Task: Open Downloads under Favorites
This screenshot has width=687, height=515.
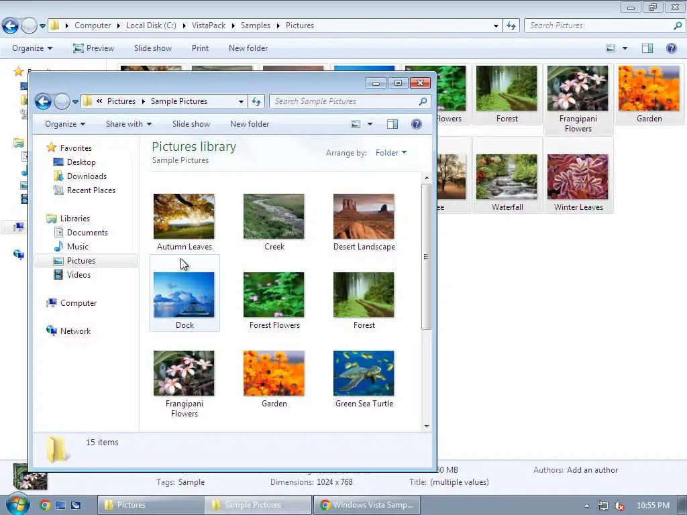Action: [x=87, y=176]
